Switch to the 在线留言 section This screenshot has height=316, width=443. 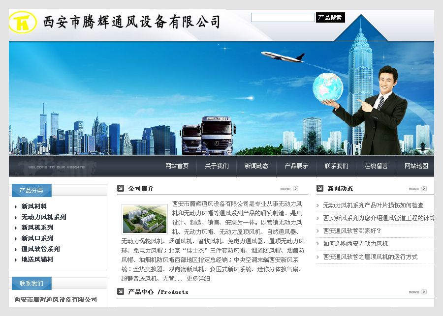375,166
